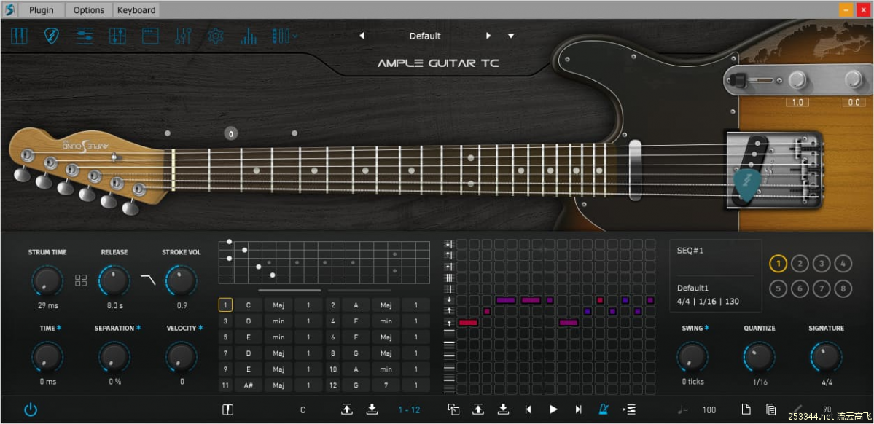Click the Release knob
This screenshot has width=874, height=424.
pyautogui.click(x=114, y=280)
